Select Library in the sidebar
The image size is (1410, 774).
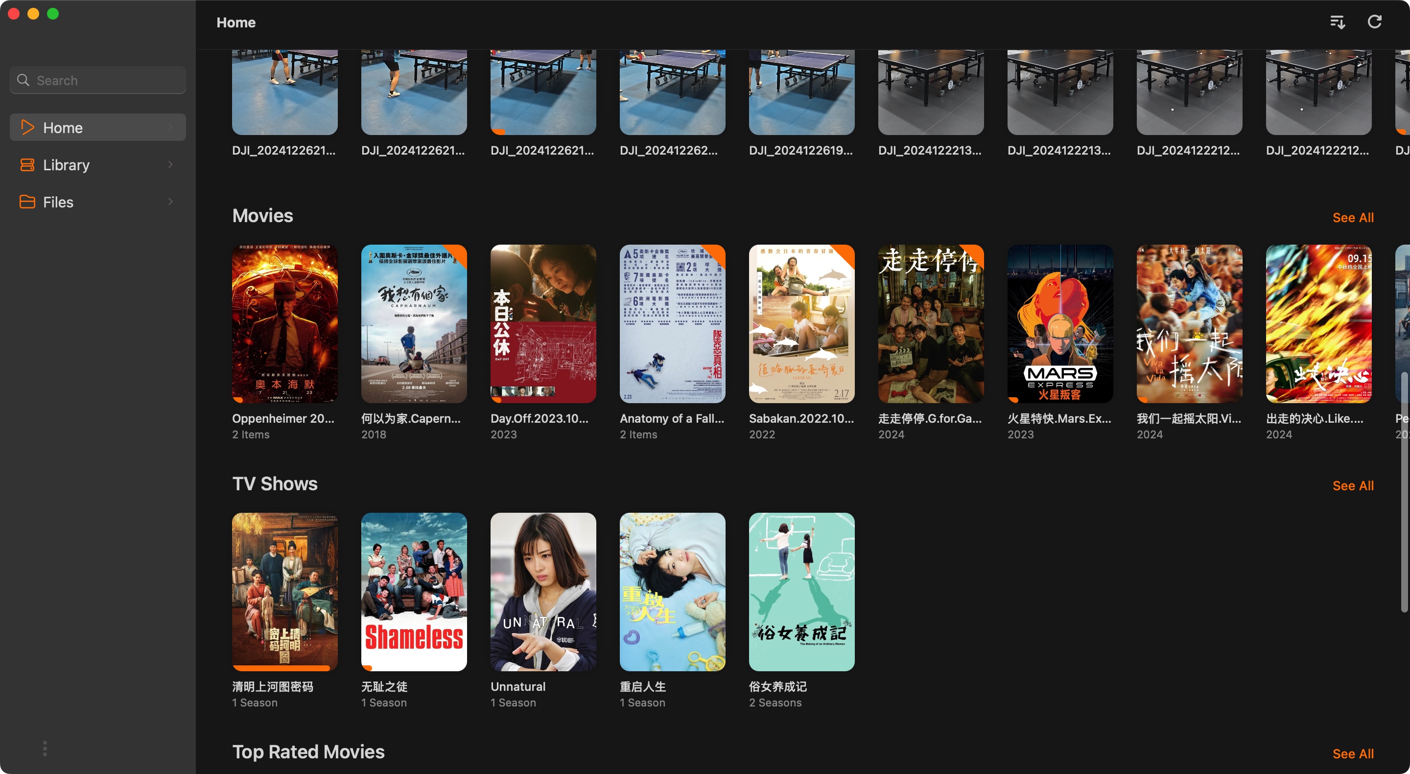pyautogui.click(x=66, y=165)
